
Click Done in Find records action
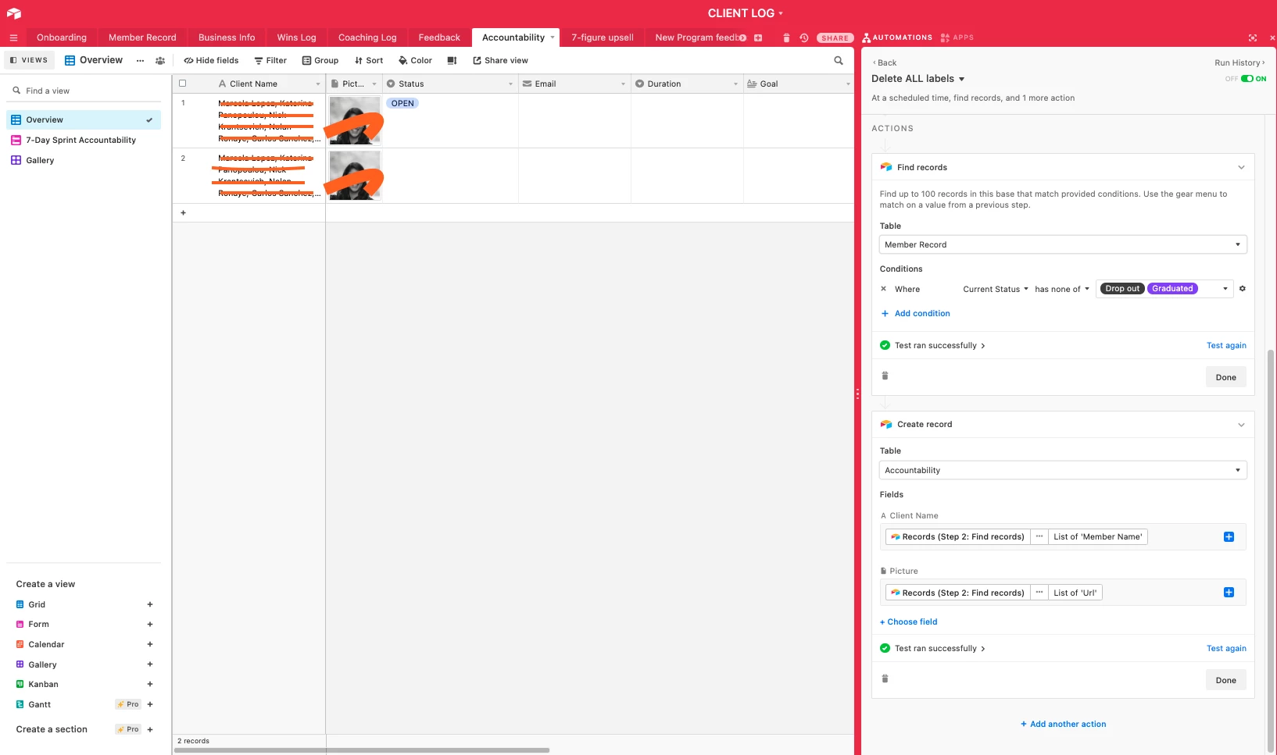[x=1226, y=377]
